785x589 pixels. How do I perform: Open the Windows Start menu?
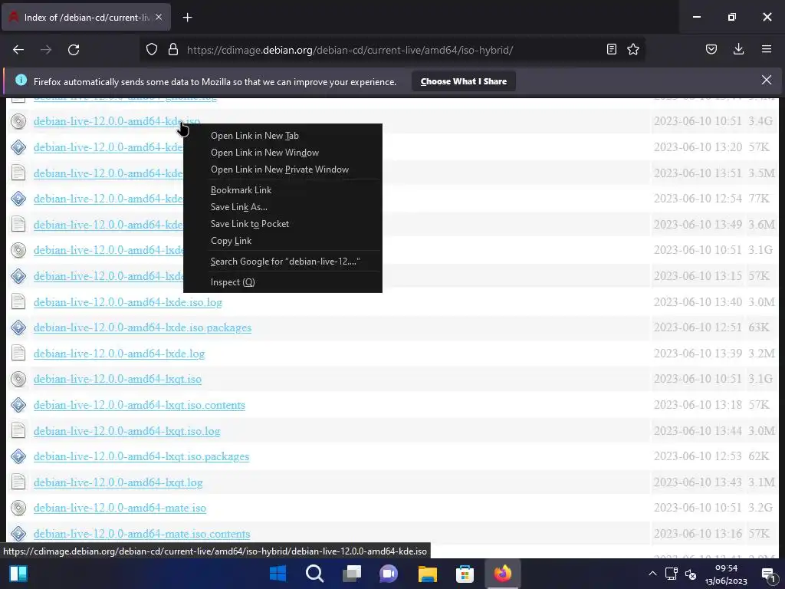pyautogui.click(x=278, y=574)
